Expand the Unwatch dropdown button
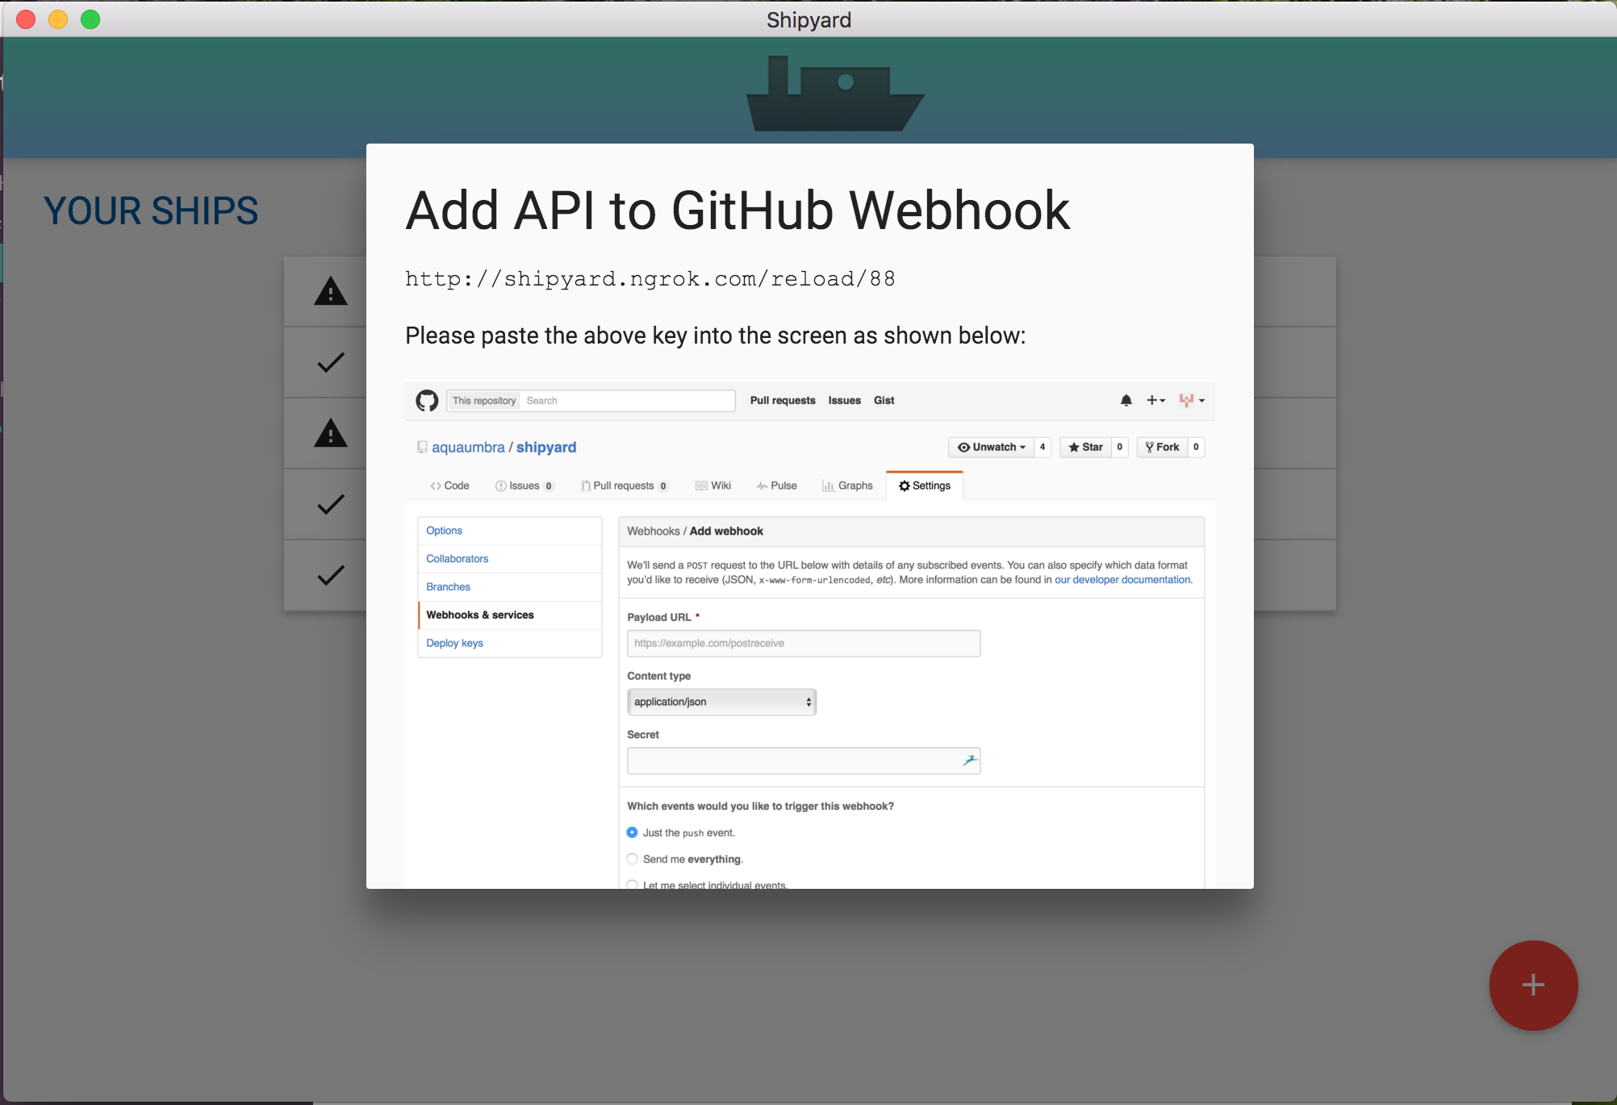 coord(991,447)
